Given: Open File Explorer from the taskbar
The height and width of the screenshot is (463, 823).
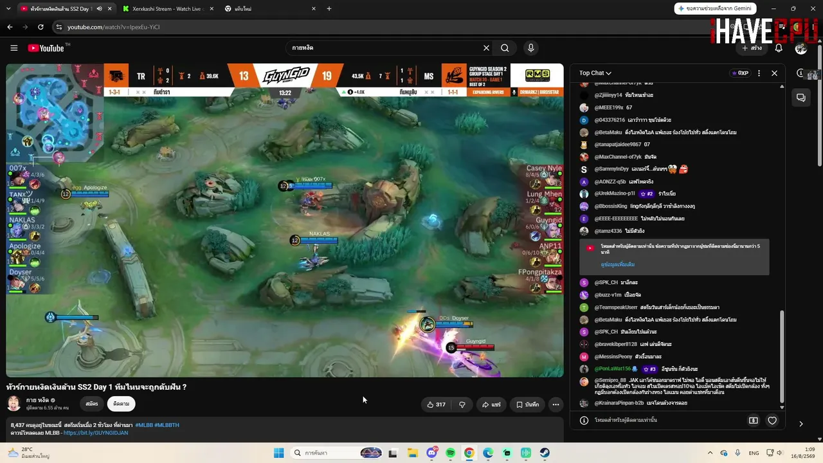Looking at the screenshot, I should [412, 453].
